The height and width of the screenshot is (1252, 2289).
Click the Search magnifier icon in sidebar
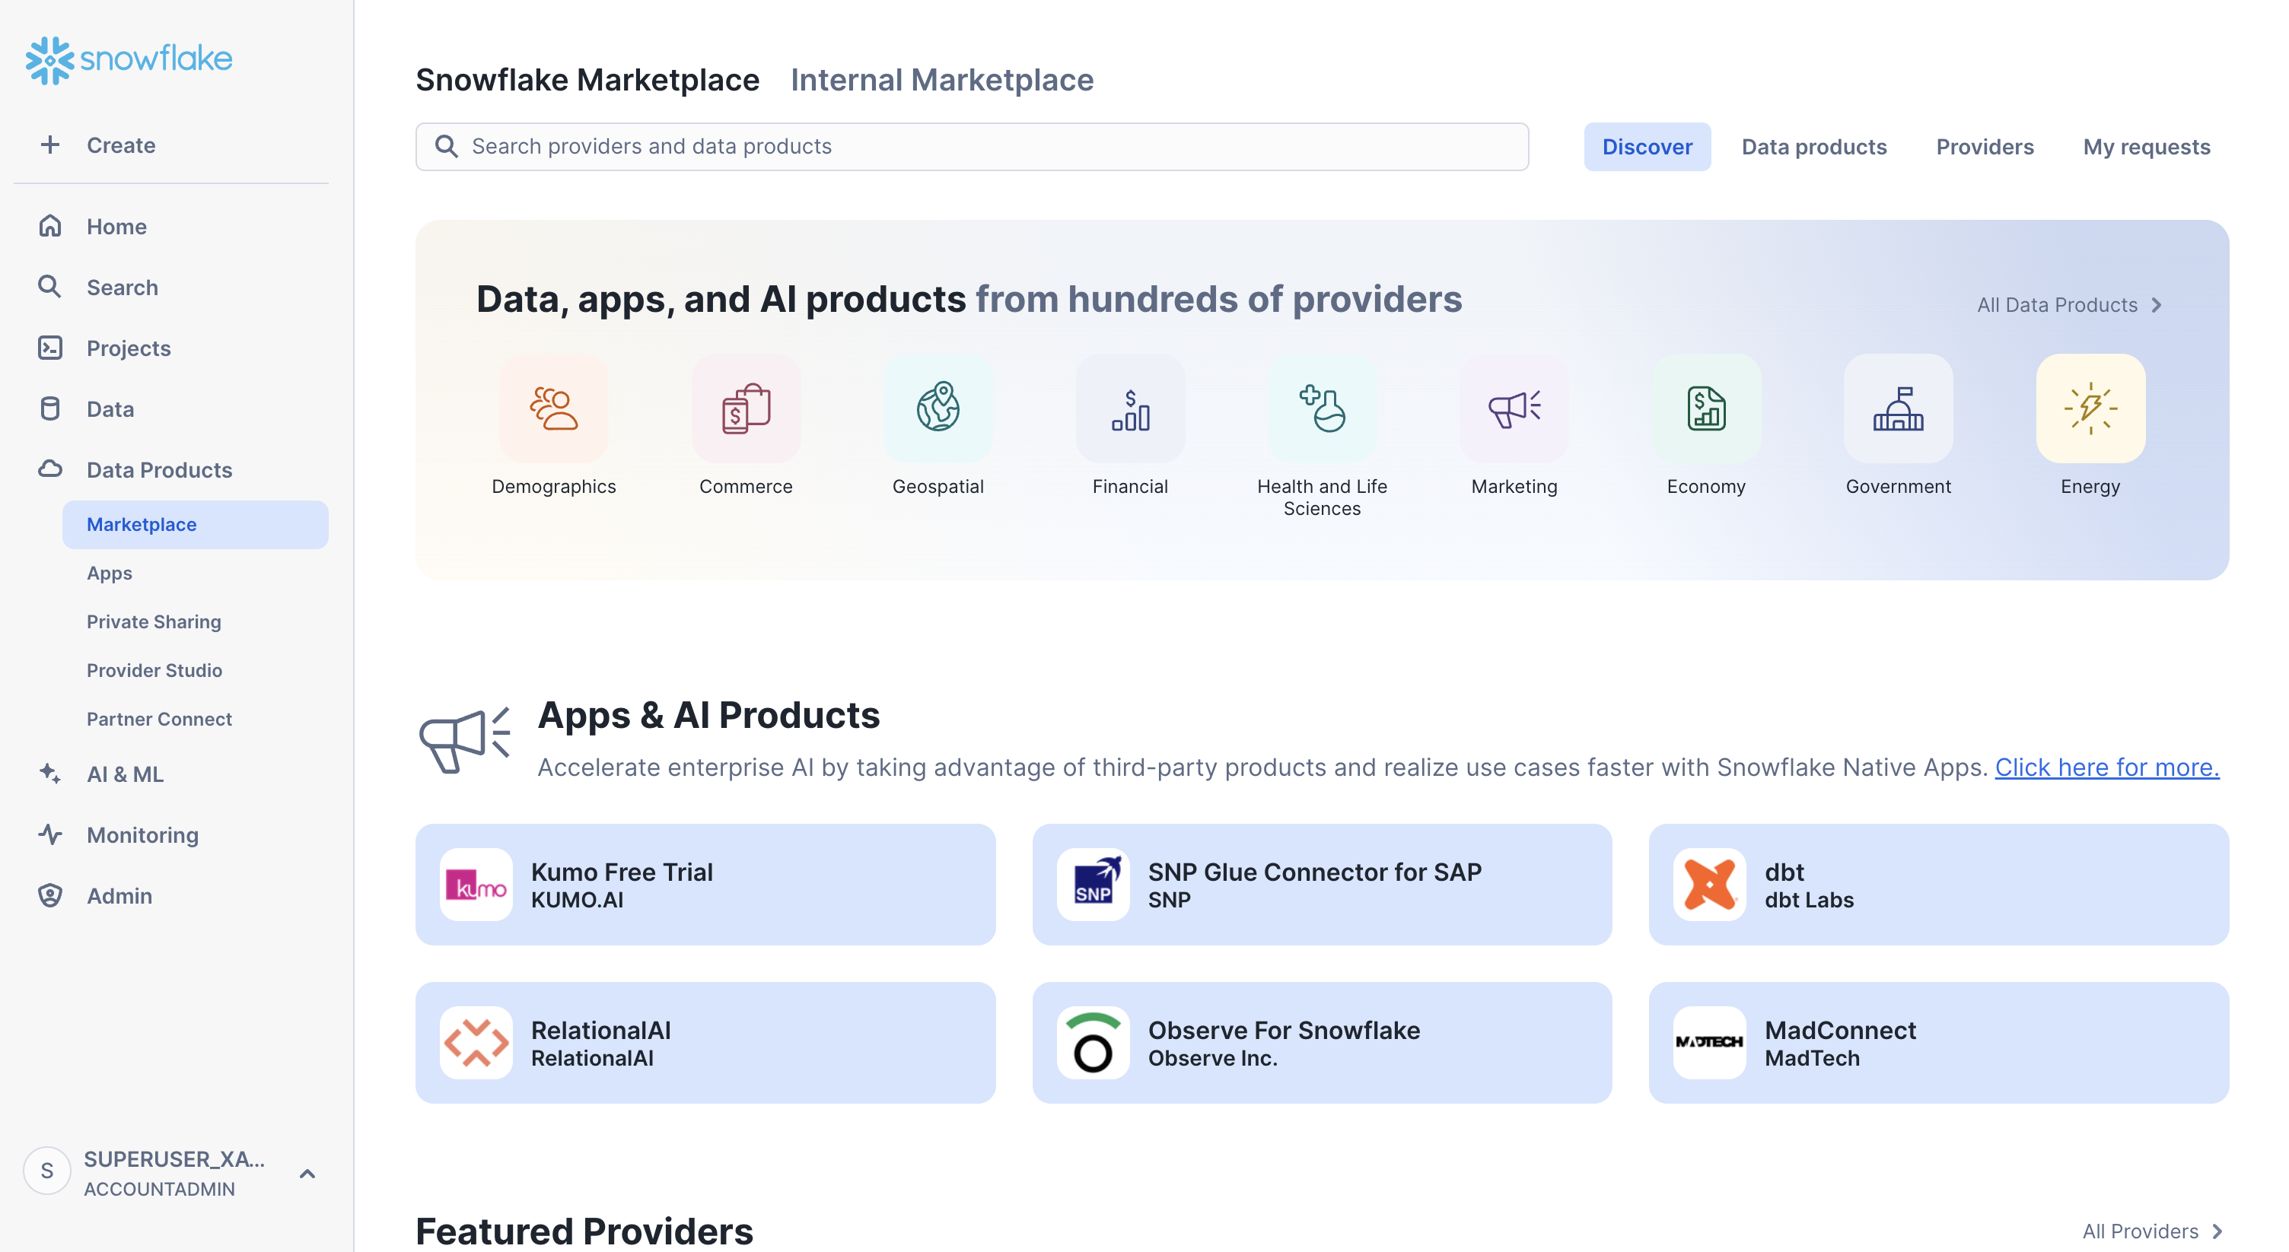tap(49, 287)
